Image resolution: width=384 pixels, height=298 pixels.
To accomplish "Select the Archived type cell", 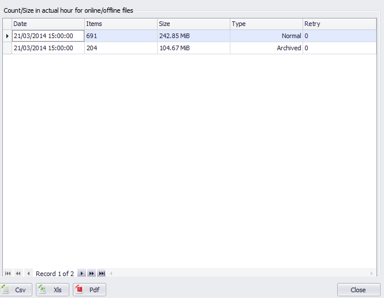I will 266,48.
